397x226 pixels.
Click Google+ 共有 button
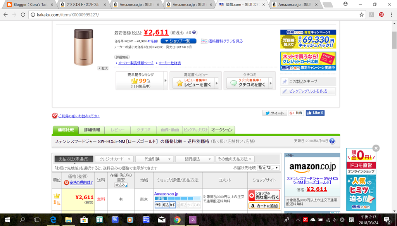click(296, 113)
